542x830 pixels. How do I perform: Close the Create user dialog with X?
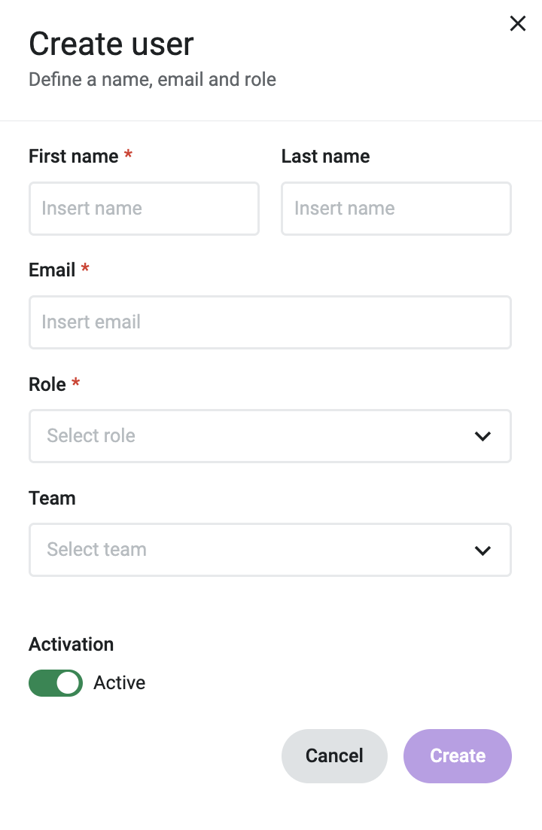[518, 23]
